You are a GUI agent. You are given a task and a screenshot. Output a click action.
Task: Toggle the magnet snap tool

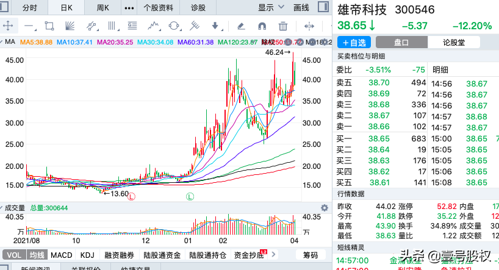click(x=262, y=26)
